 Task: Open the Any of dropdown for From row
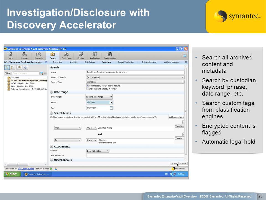(x=91, y=128)
